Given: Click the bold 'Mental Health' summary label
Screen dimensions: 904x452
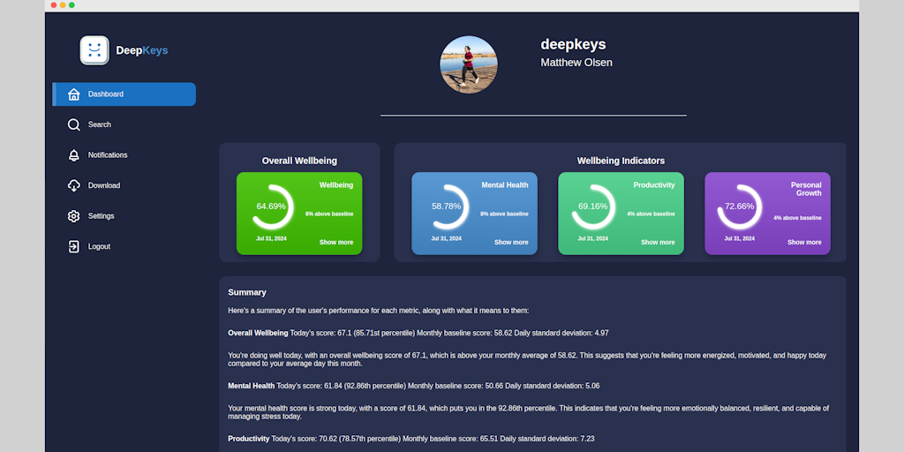Looking at the screenshot, I should [x=251, y=386].
